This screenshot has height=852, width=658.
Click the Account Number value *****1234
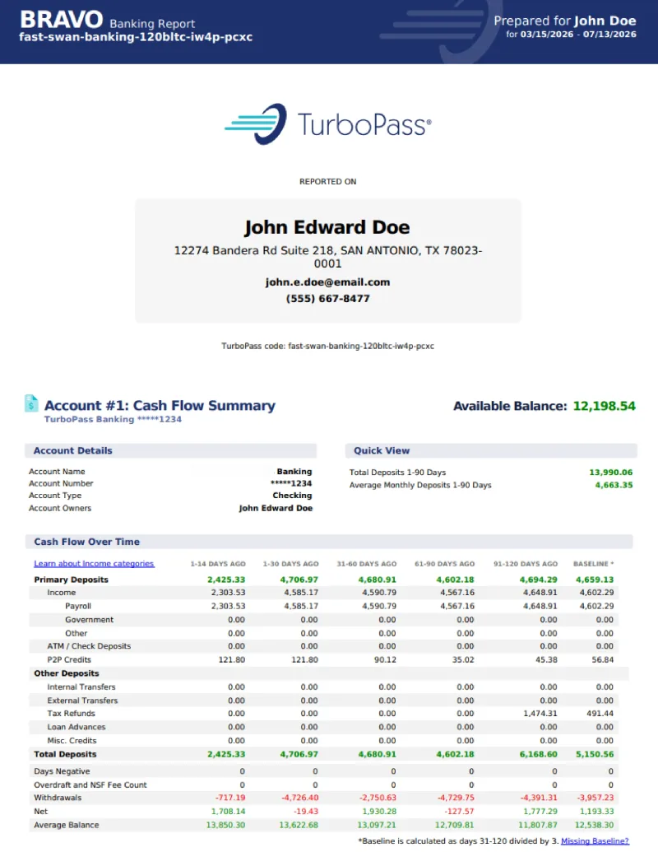pyautogui.click(x=291, y=483)
